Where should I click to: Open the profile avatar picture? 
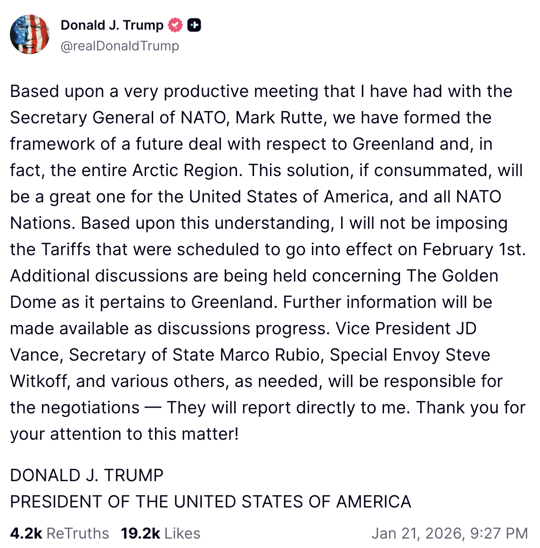click(x=30, y=34)
